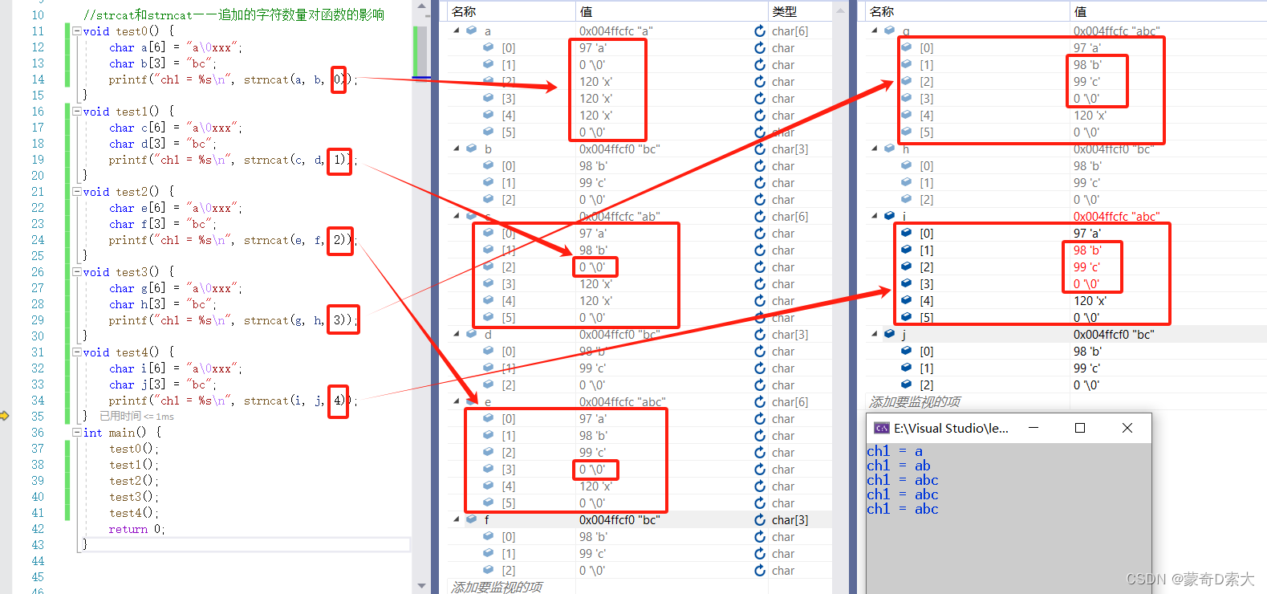1267x594 pixels.
Task: Click the console window's app icon
Action: (881, 428)
